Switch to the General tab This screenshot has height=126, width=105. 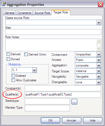pyautogui.click(x=9, y=13)
